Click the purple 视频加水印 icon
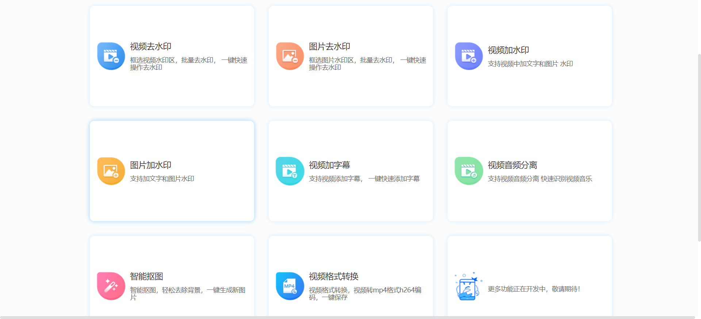 469,56
